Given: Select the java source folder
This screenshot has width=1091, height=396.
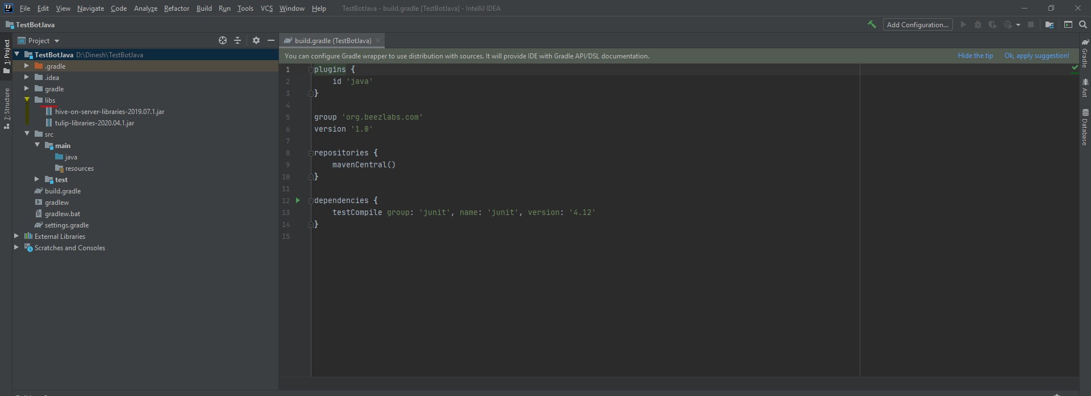Looking at the screenshot, I should [x=71, y=157].
